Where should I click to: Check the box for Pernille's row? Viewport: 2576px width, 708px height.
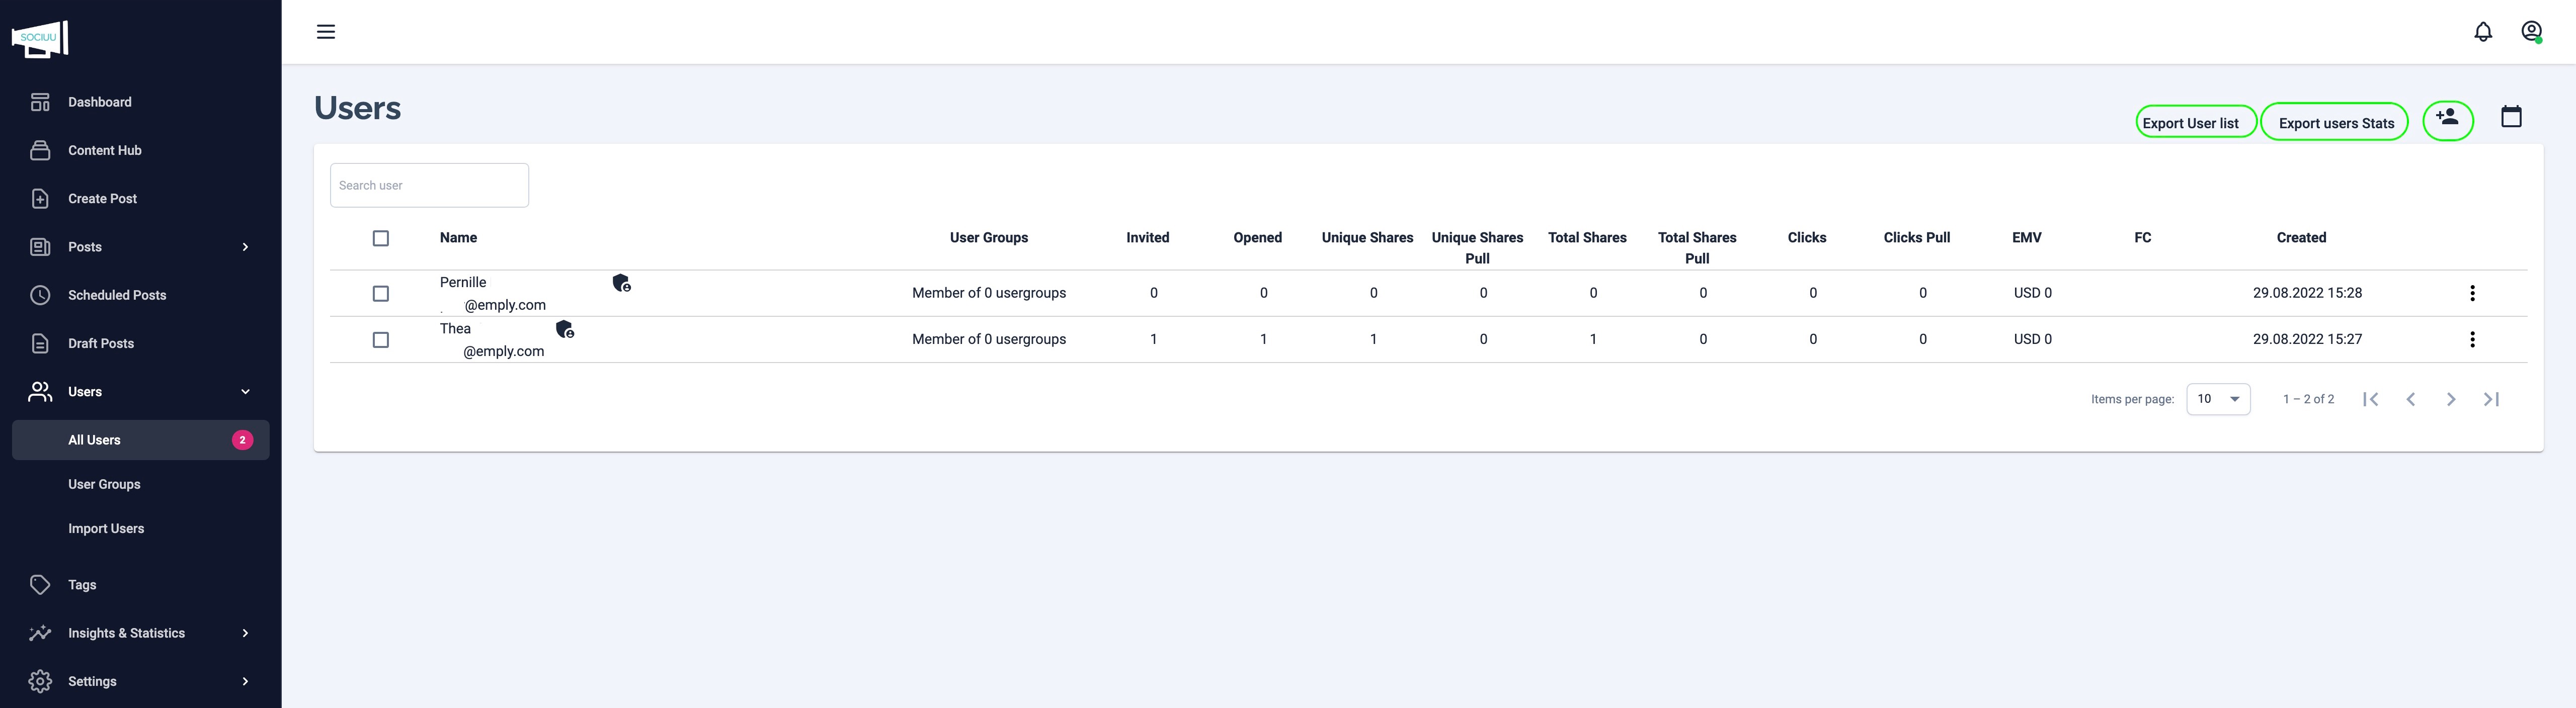tap(381, 294)
